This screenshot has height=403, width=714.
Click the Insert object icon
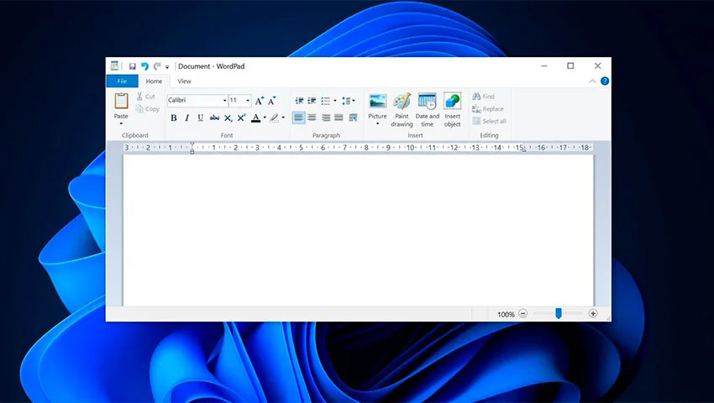pos(453,101)
